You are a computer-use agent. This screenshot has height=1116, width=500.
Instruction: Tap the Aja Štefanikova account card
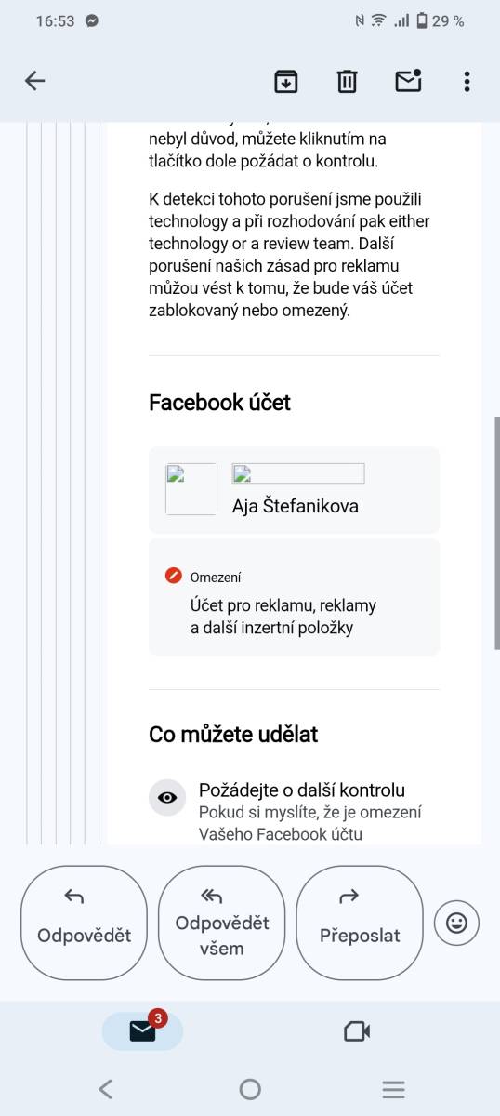(294, 490)
